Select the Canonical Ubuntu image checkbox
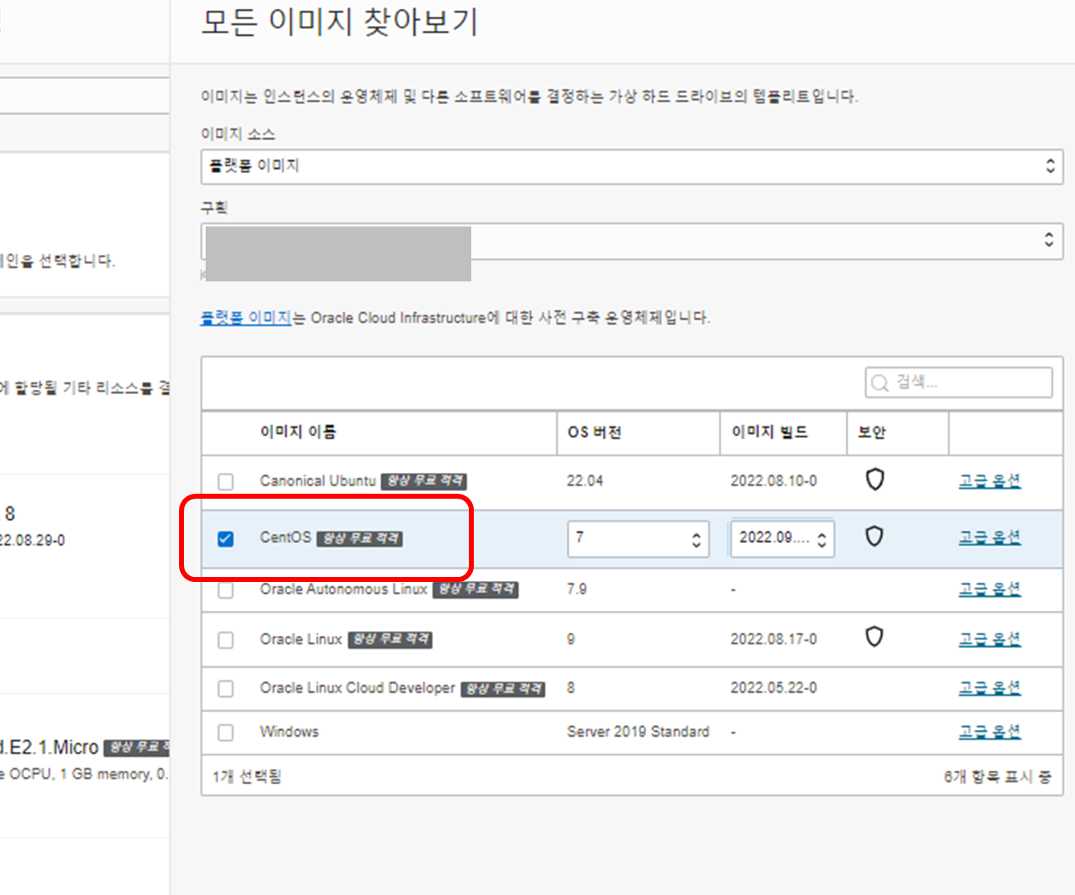This screenshot has width=1075, height=895. click(x=226, y=481)
